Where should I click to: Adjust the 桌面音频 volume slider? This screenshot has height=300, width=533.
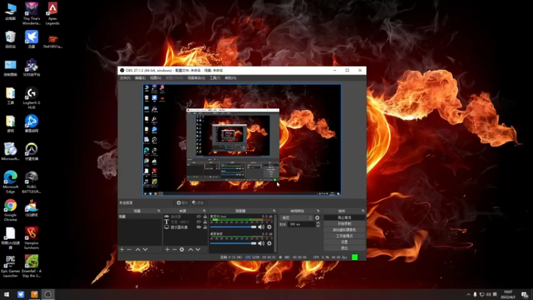pyautogui.click(x=233, y=243)
